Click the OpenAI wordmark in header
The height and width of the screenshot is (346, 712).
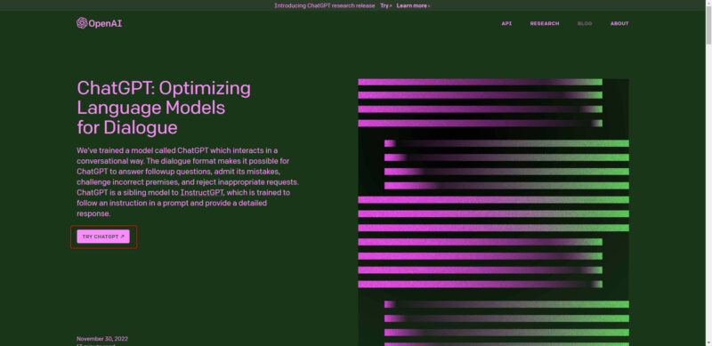click(105, 24)
